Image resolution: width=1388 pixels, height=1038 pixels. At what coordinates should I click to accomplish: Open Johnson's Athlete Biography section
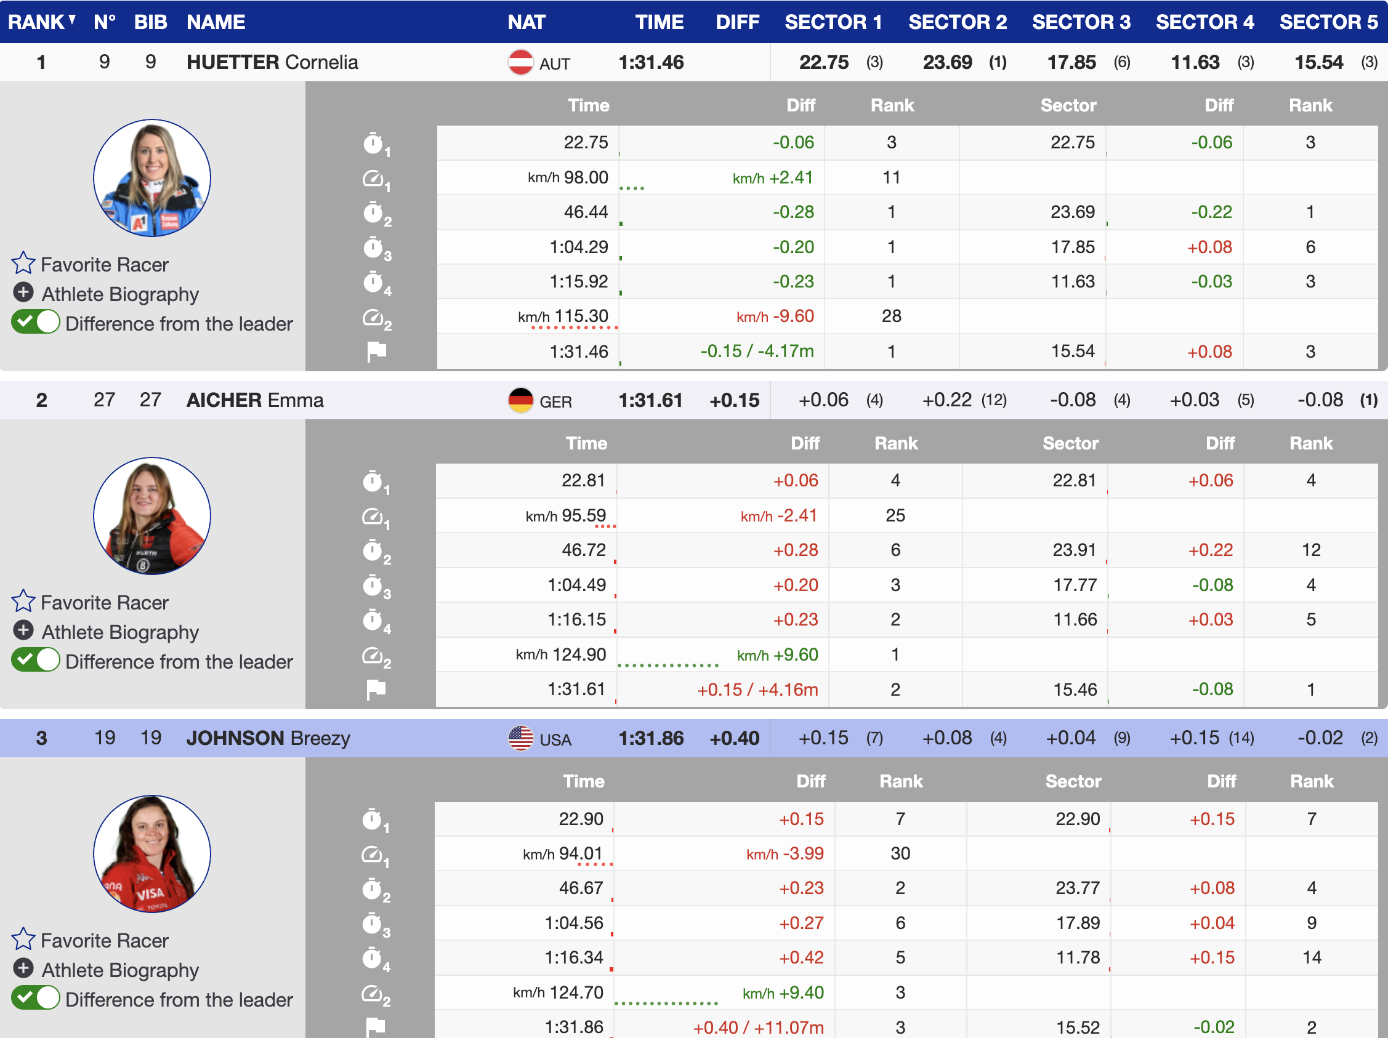pos(23,969)
